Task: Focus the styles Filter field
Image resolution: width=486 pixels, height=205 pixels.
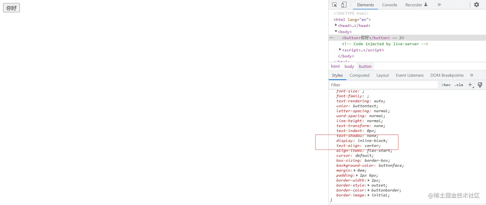Action: point(383,85)
